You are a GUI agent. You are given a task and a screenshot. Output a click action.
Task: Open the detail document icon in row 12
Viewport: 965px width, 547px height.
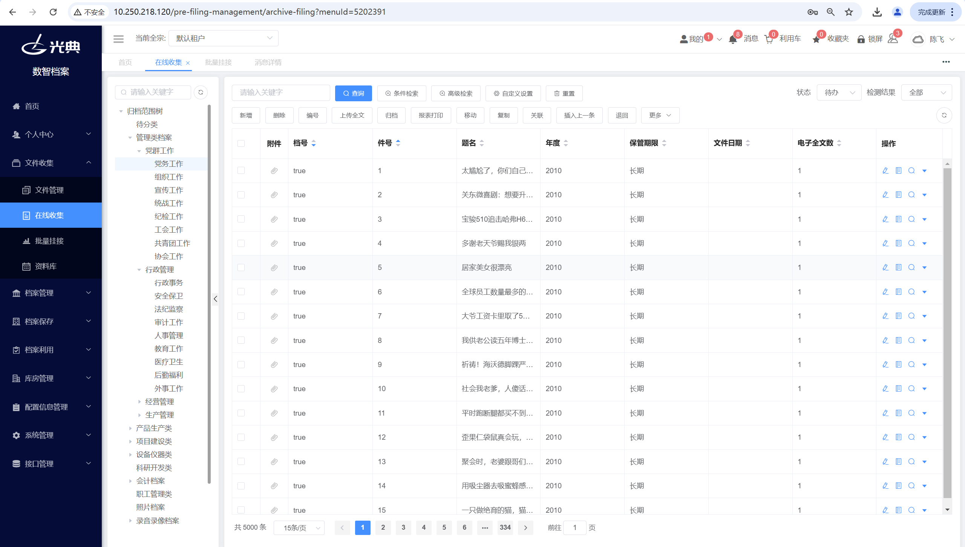(899, 437)
